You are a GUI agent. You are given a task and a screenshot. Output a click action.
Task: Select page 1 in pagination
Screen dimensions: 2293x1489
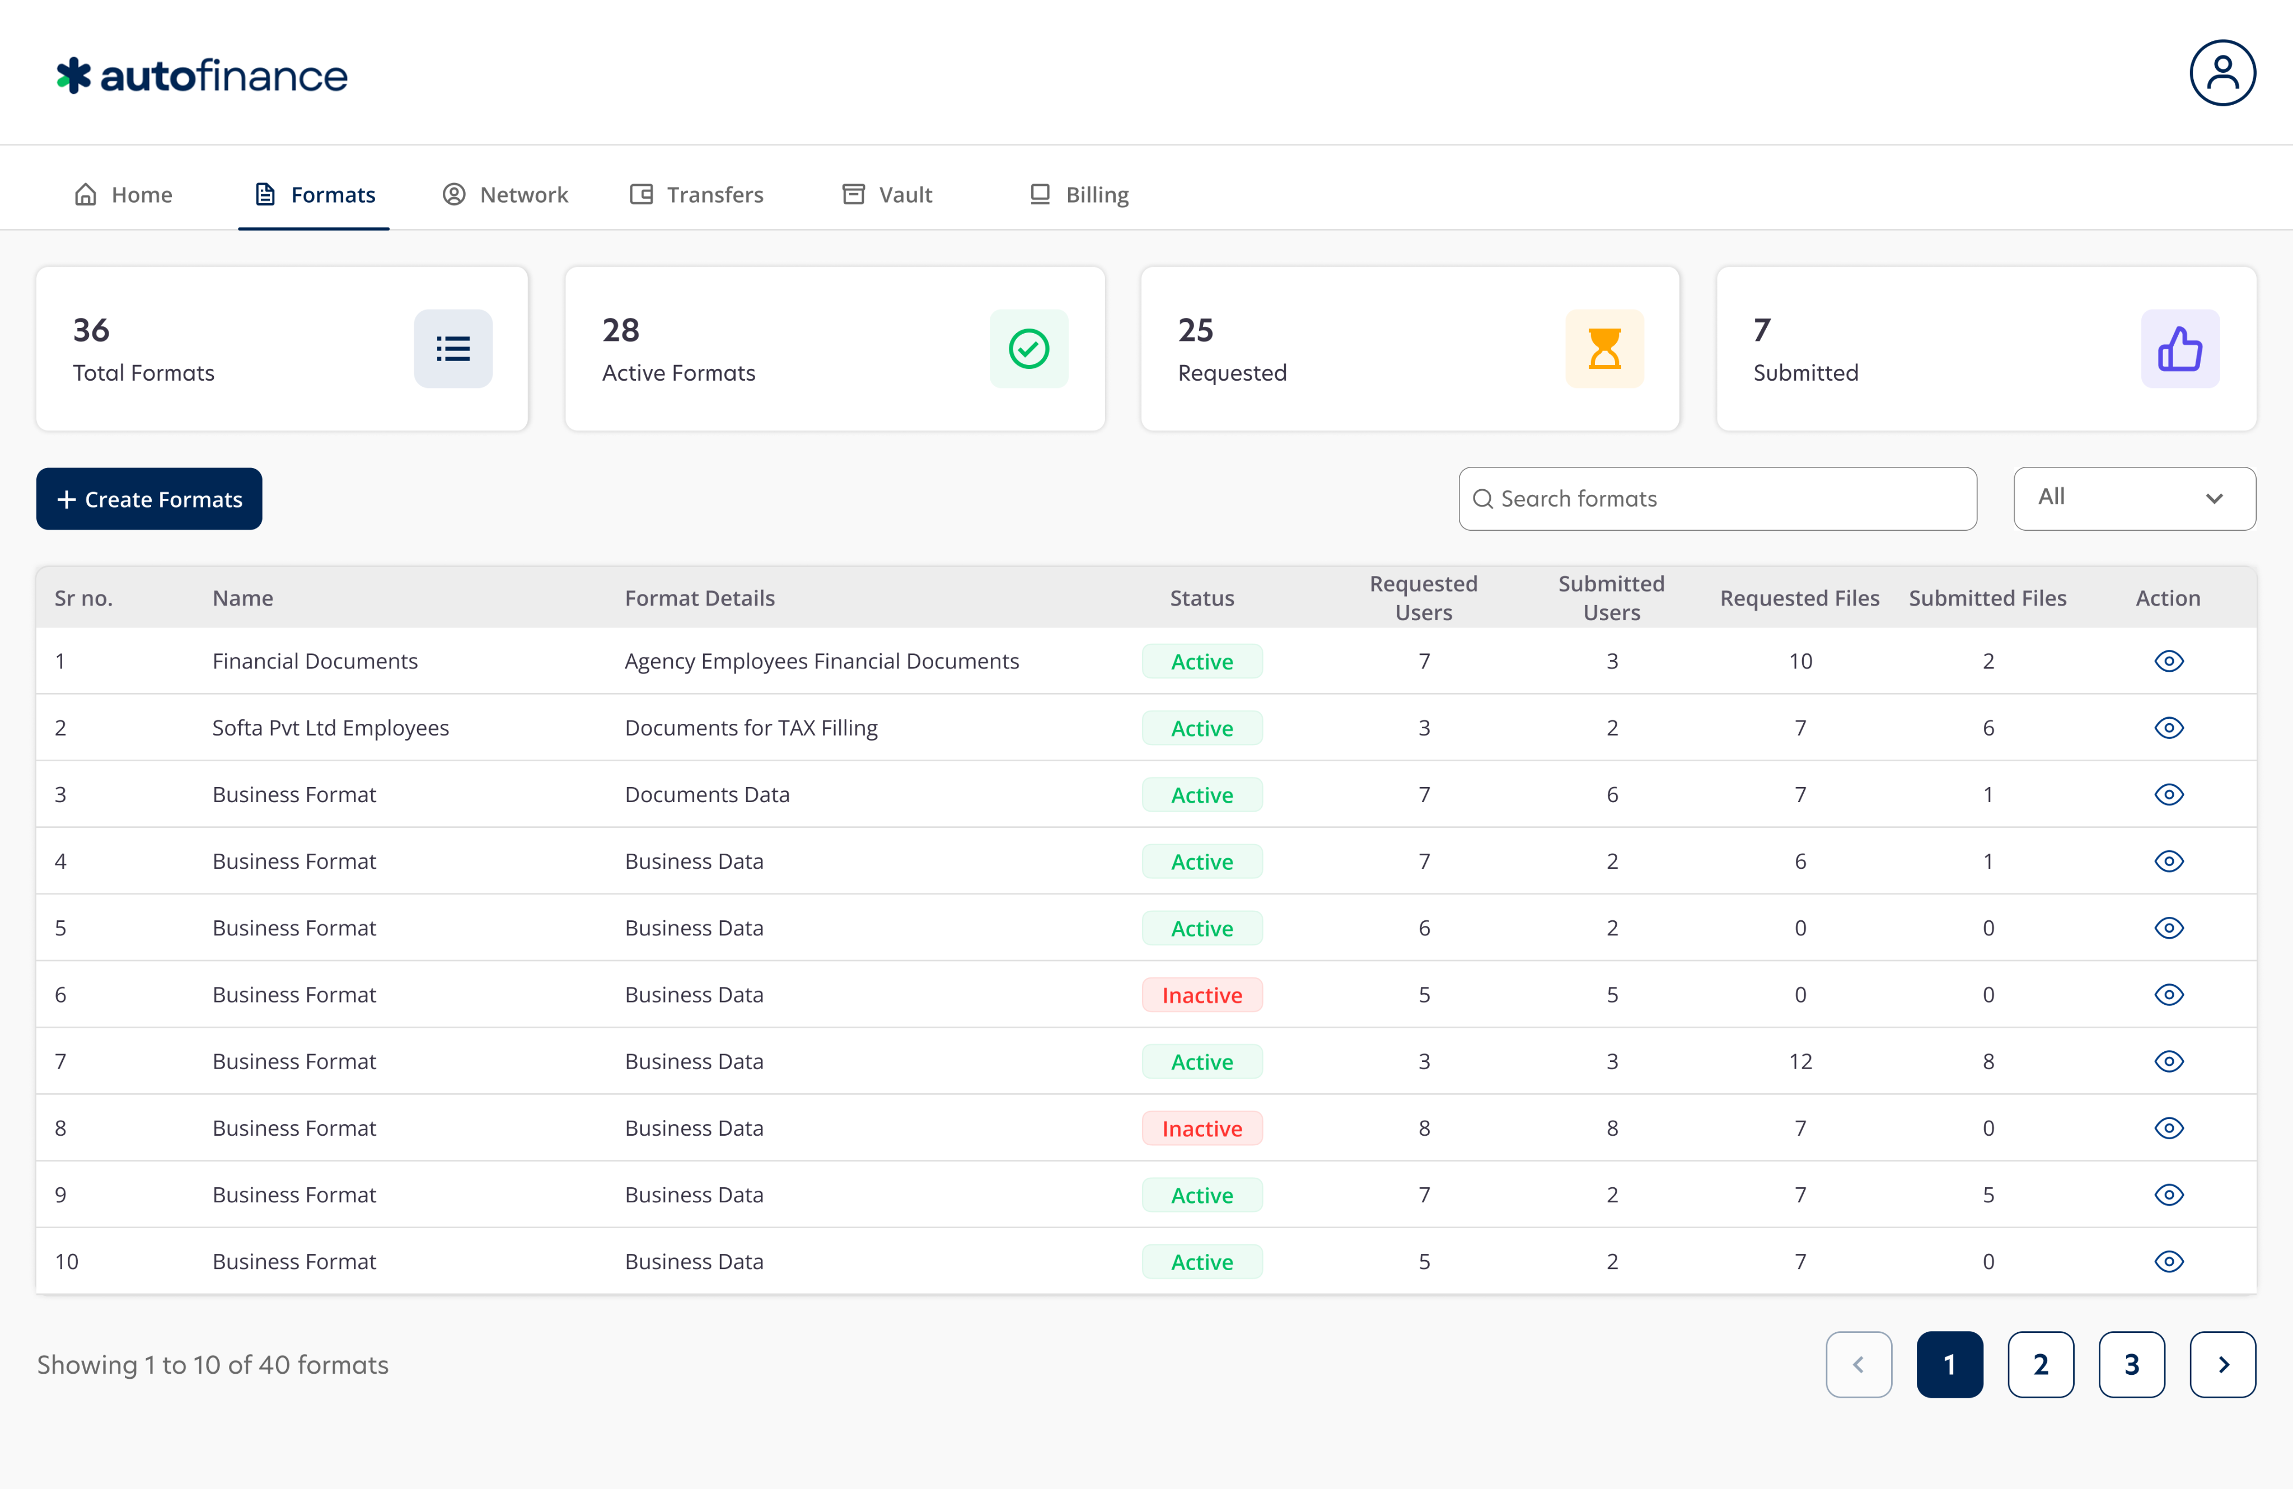click(x=1949, y=1365)
